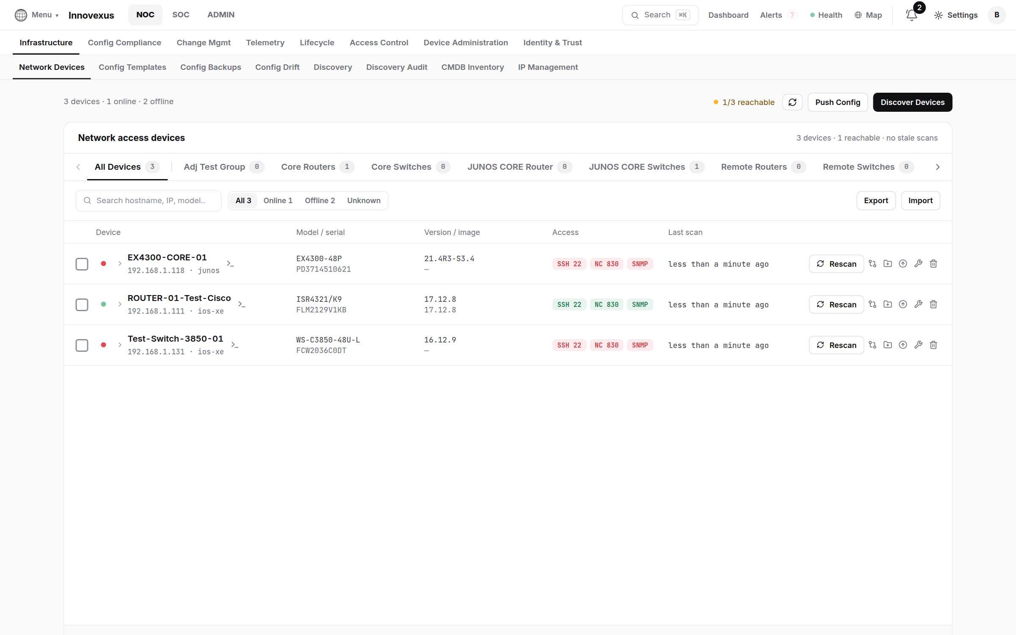Check the box for Test-Switch-3850-01

(x=82, y=345)
